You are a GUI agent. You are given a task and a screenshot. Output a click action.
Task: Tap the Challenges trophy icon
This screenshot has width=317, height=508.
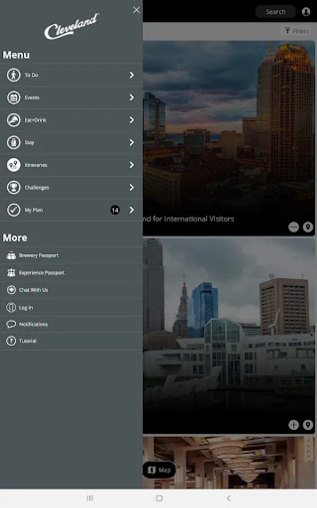click(x=14, y=187)
